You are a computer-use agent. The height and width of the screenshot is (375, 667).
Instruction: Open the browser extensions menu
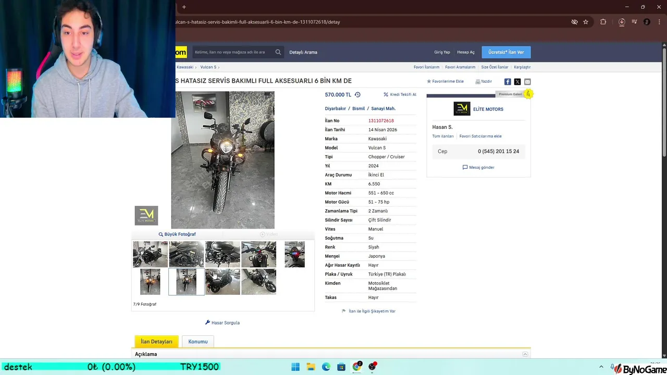(603, 22)
